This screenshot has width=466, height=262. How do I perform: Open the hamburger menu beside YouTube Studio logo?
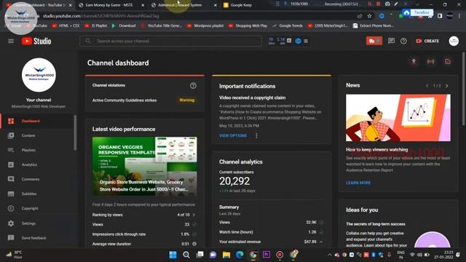11,41
